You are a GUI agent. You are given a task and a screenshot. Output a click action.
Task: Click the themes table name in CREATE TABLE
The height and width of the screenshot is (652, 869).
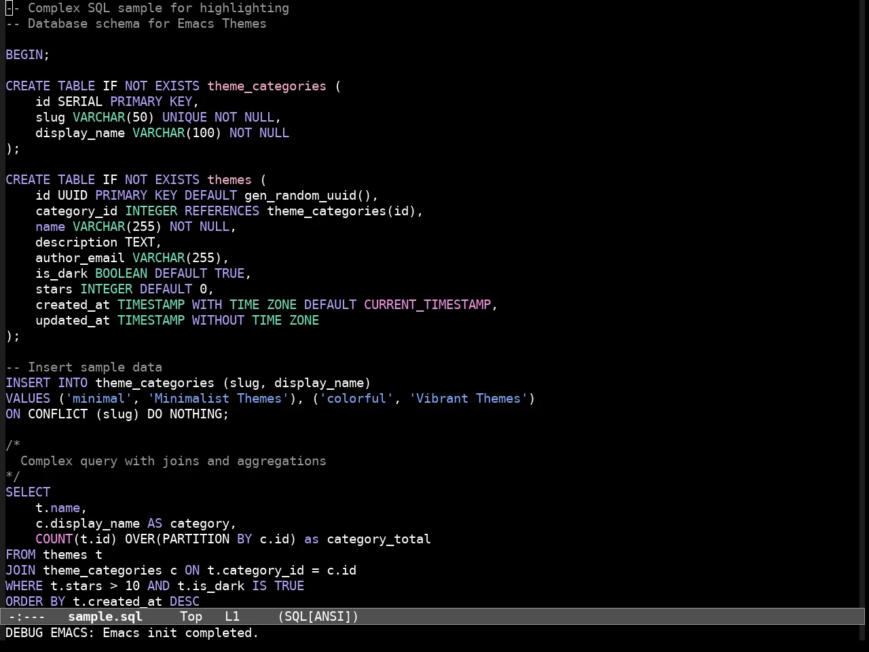[229, 180]
